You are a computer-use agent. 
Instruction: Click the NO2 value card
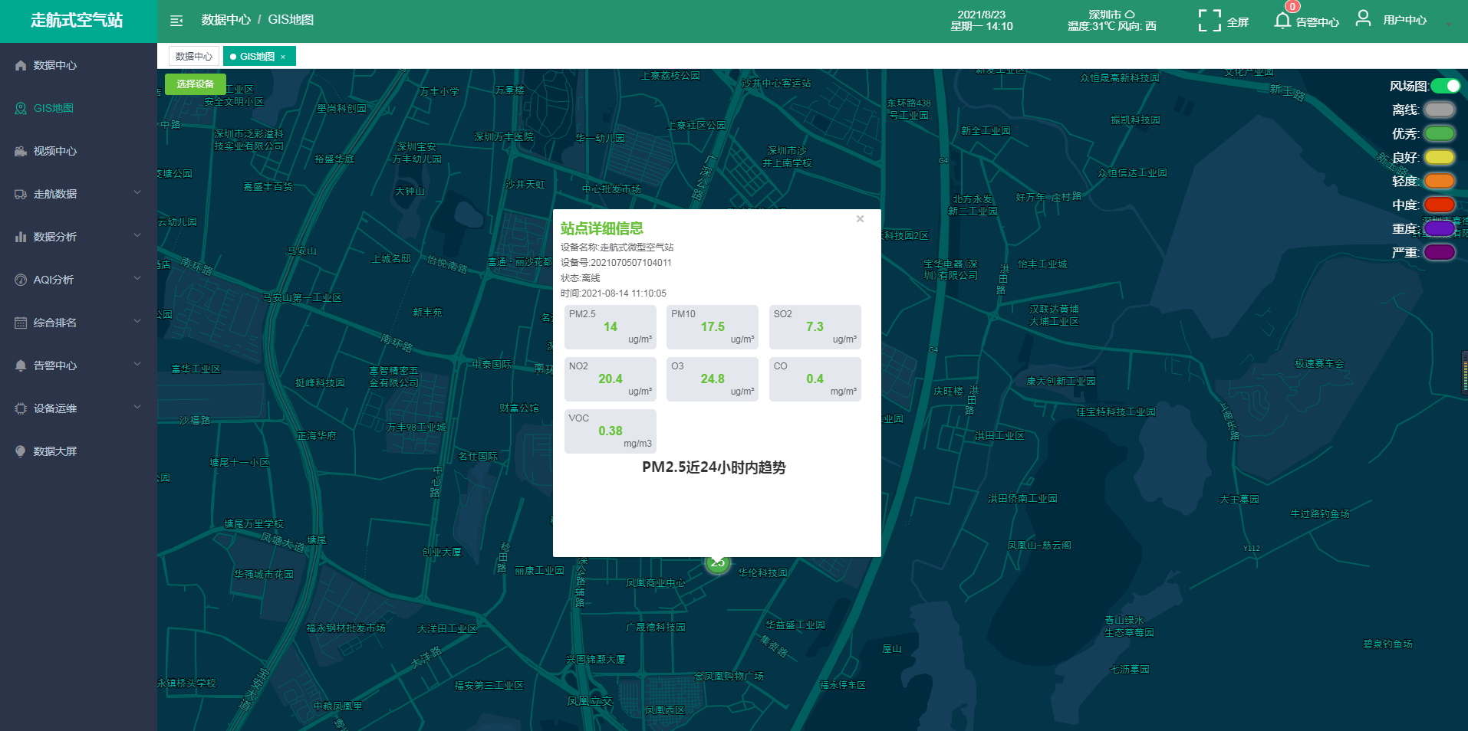point(611,379)
